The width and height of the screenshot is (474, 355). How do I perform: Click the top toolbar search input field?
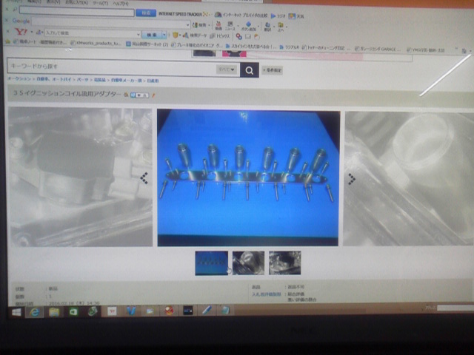(77, 12)
